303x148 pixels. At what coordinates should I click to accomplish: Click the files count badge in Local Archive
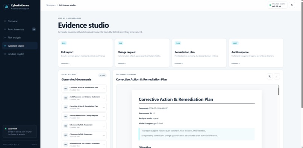(x=102, y=76)
